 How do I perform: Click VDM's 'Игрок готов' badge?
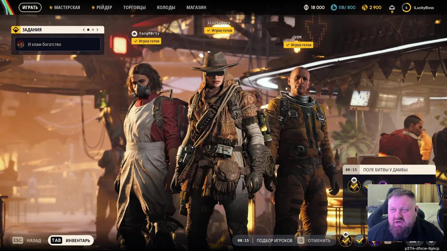(298, 45)
